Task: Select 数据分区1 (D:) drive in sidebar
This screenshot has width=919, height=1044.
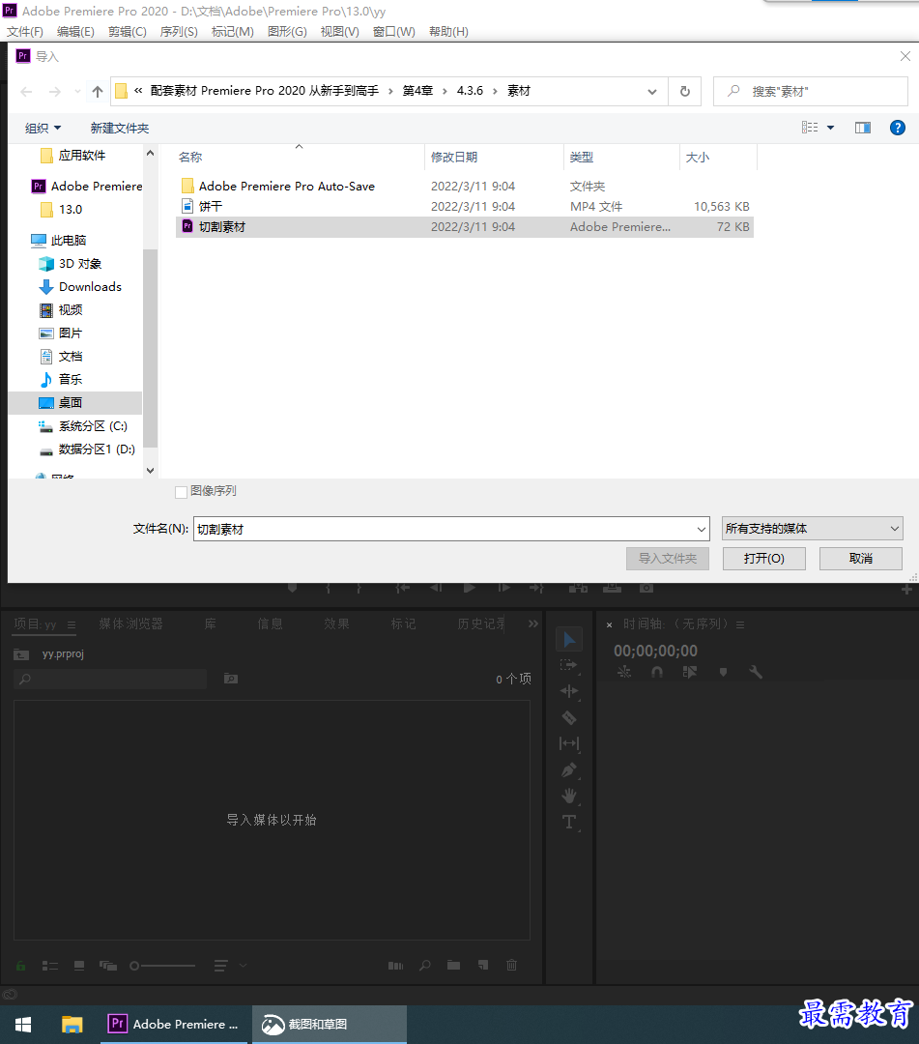Action: point(97,449)
